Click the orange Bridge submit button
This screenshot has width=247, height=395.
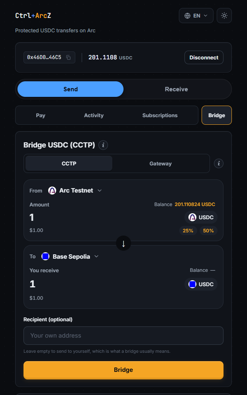(123, 370)
